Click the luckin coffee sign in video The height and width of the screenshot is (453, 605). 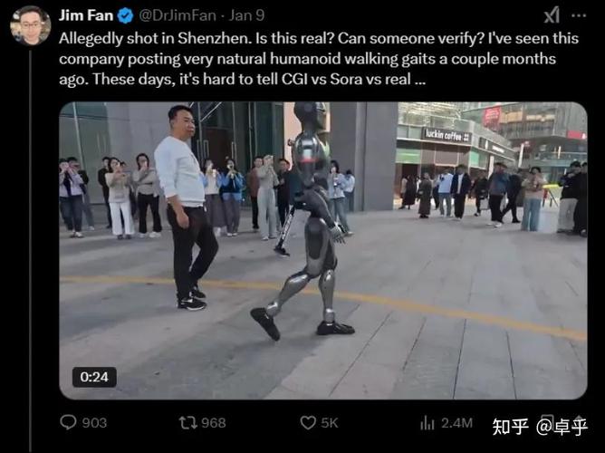coord(447,136)
